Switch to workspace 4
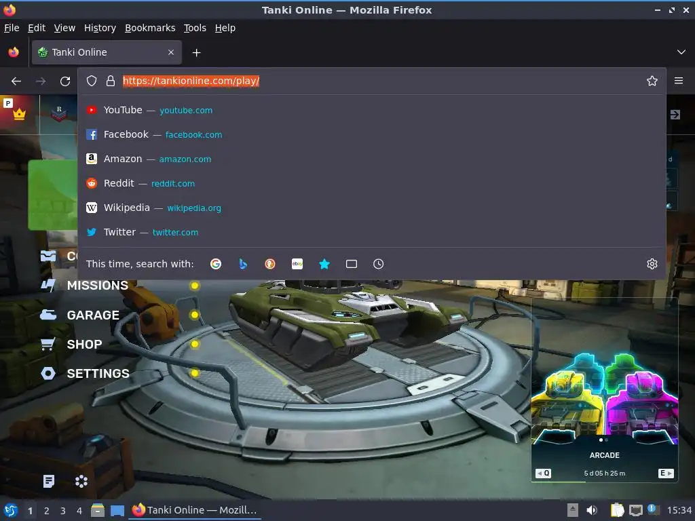 tap(79, 511)
